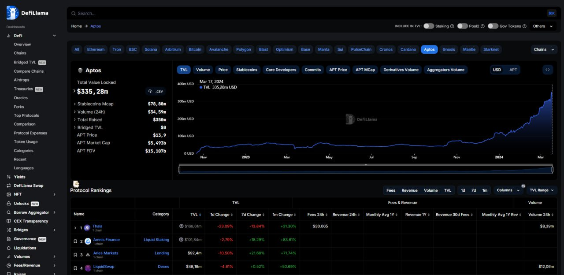Expand Stablecoins Mcap details
Viewport: 564px width, 275px height.
pos(74,104)
